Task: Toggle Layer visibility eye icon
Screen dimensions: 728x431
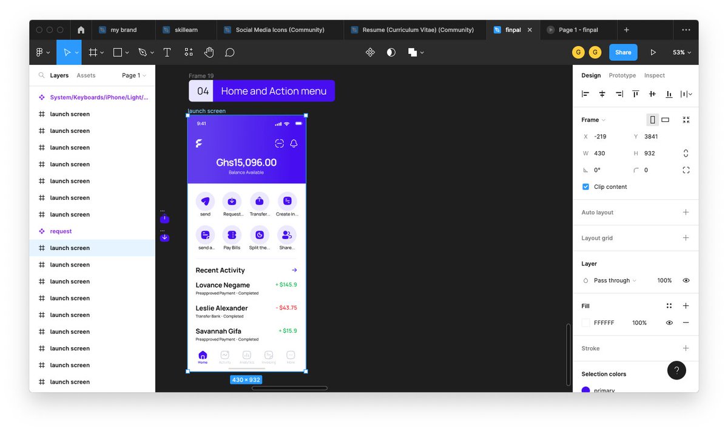Action: (686, 280)
